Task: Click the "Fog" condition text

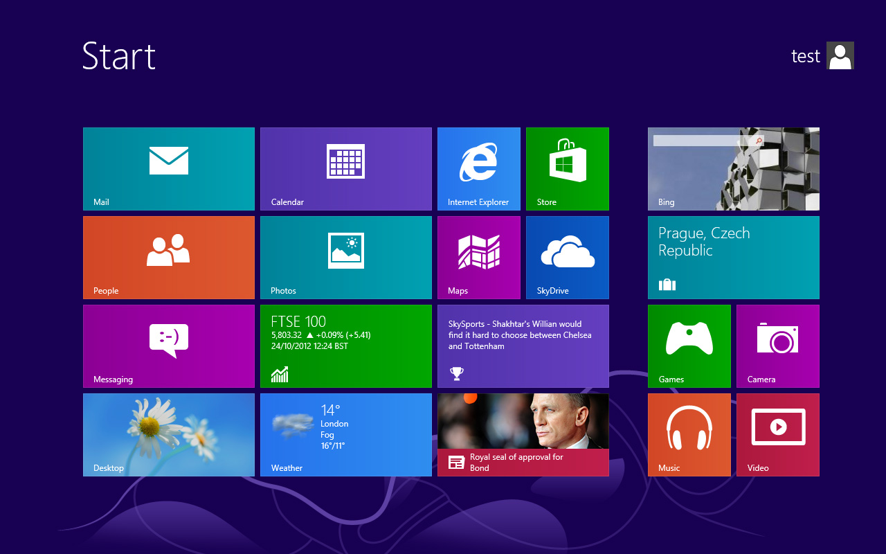Action: [x=327, y=435]
